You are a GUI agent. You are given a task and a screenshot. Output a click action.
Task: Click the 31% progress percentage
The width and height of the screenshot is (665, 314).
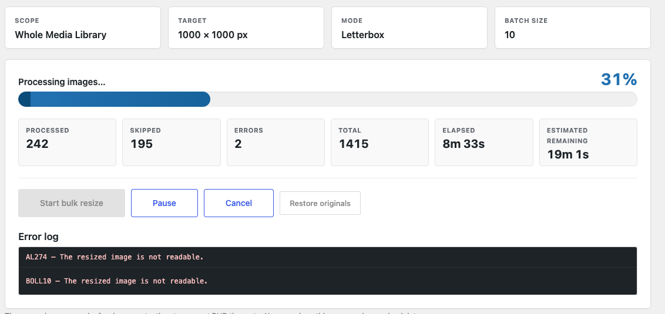point(619,79)
